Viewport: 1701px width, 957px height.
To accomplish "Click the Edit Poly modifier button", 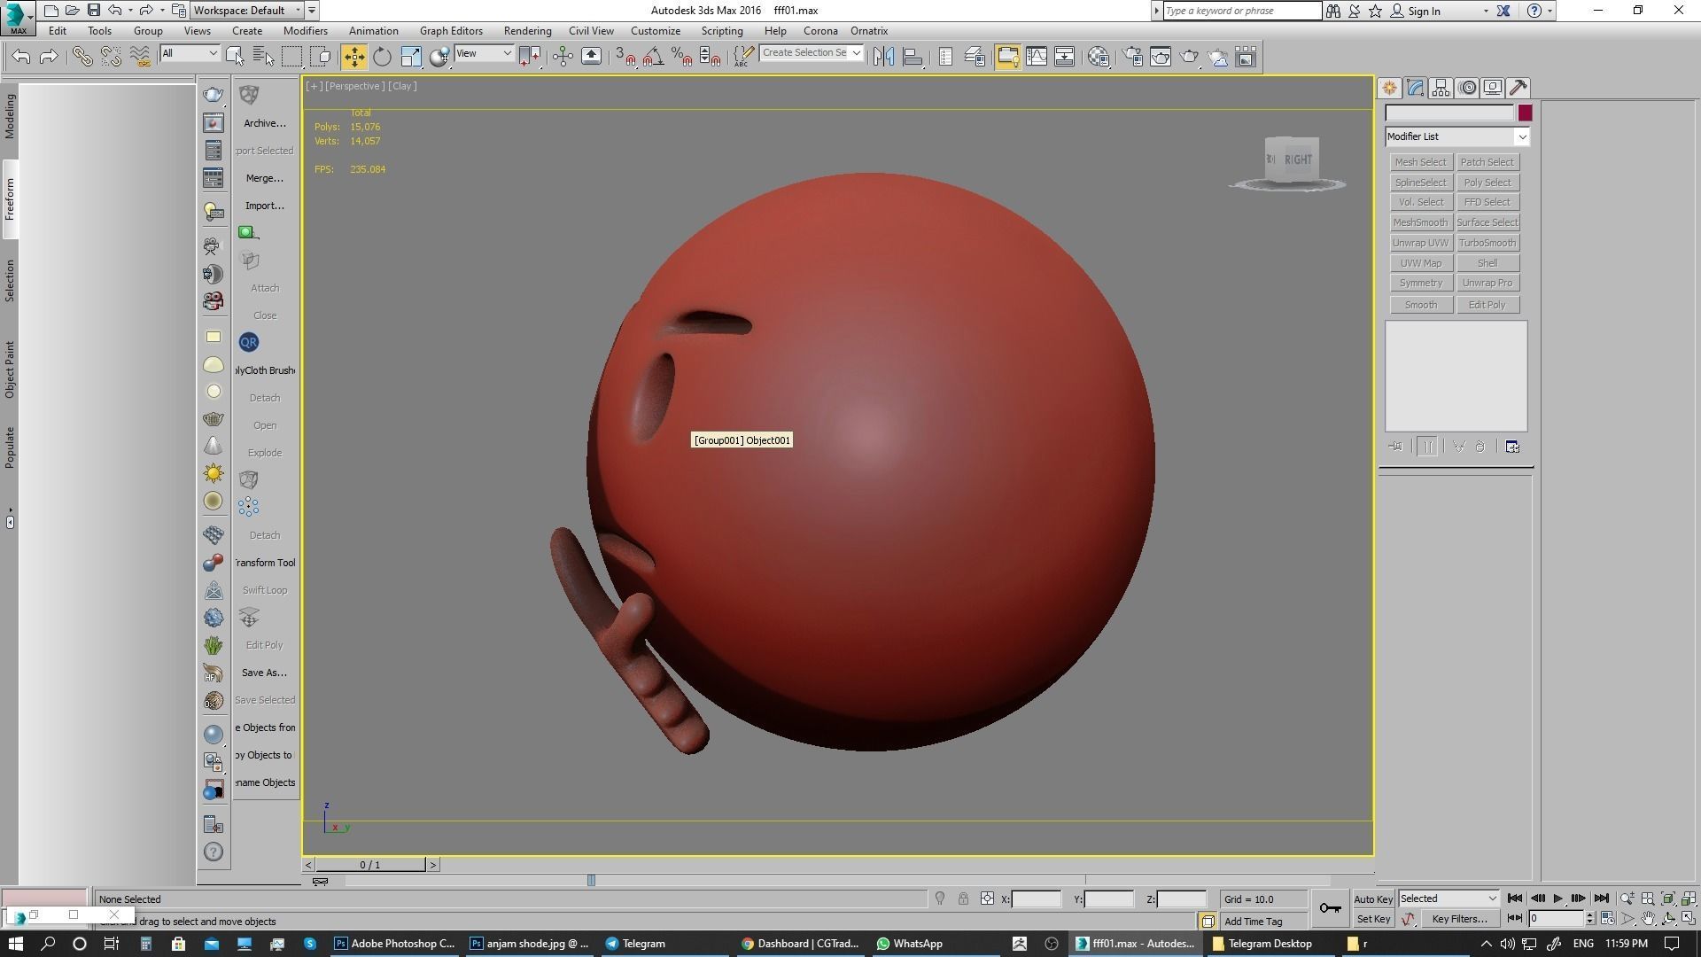I will [1487, 305].
